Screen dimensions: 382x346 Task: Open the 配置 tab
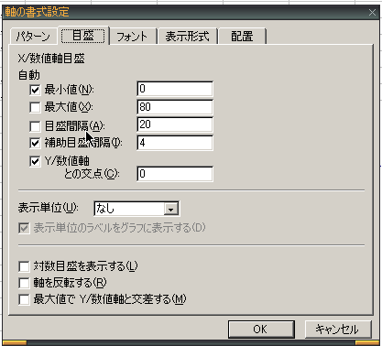coord(242,37)
